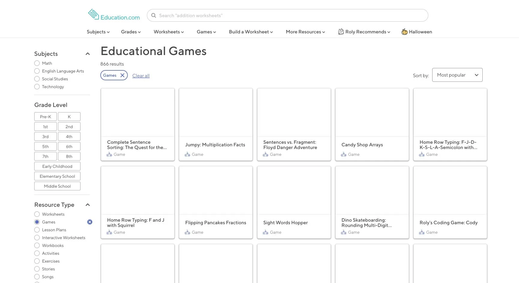This screenshot has width=519, height=283.
Task: Select the Math subject radio button
Action: coord(37,63)
